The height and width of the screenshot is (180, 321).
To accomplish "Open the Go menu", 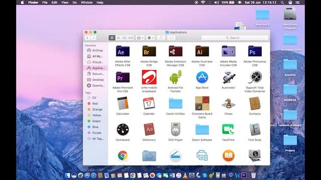I will click(75, 2).
